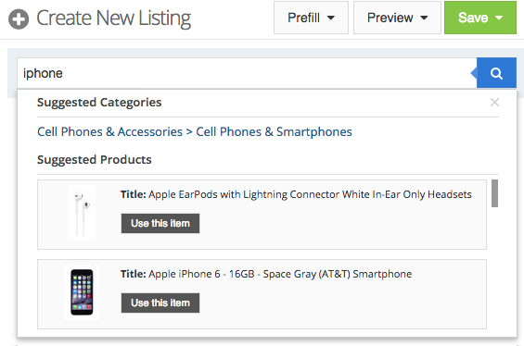
Task: Choose the Cell Phones & Smartphones category link
Action: [274, 131]
